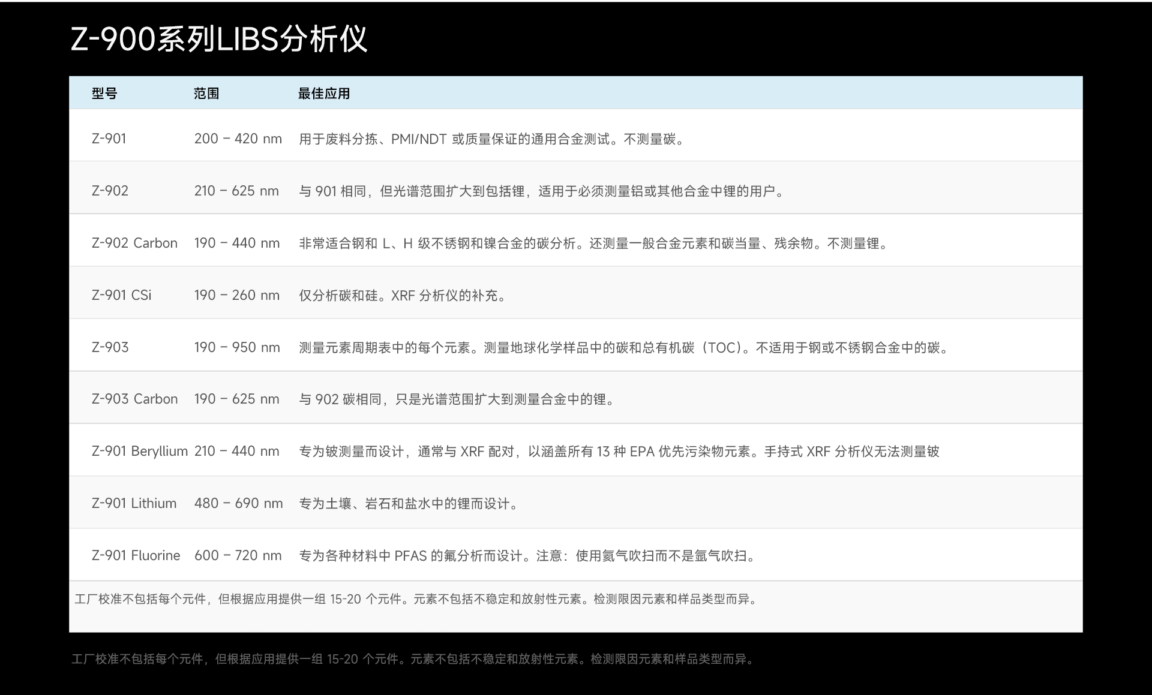
Task: Click the 型号 column header
Action: point(104,94)
